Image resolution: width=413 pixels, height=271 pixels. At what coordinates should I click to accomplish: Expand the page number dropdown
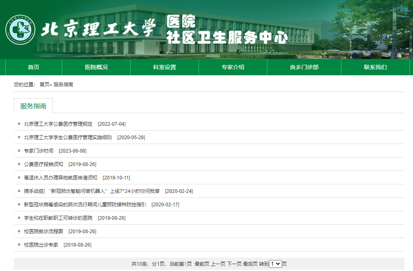pyautogui.click(x=275, y=264)
